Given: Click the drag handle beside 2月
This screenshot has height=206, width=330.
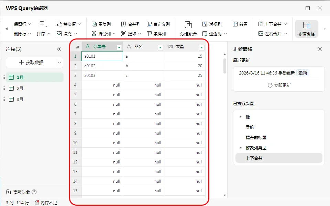Looking at the screenshot, I should coord(3,88).
